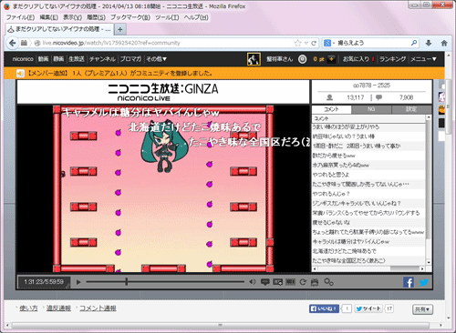
Task: Click the コメント通報 link
Action: [x=98, y=308]
